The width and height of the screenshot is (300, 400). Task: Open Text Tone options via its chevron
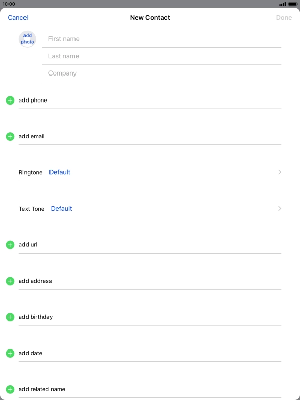coord(280,208)
